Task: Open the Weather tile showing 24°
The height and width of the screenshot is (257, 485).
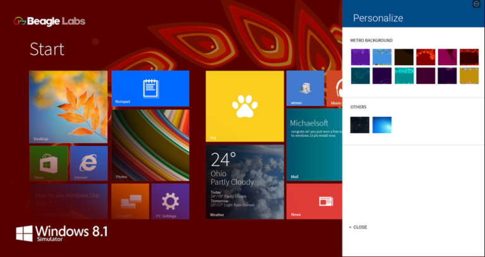Action: [x=244, y=182]
